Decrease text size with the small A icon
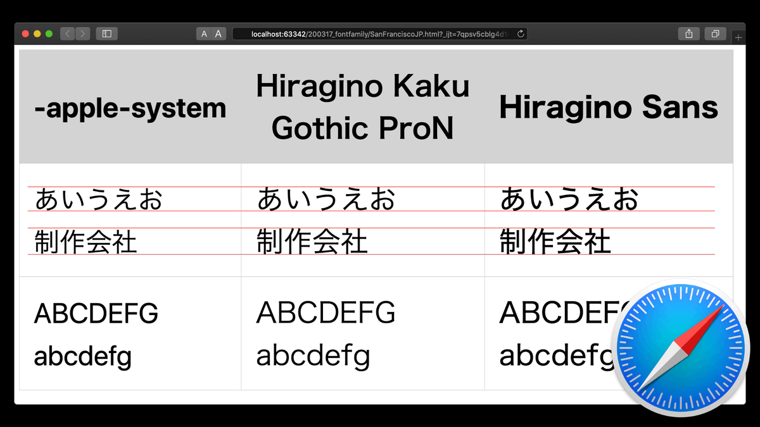The width and height of the screenshot is (760, 427). [203, 34]
